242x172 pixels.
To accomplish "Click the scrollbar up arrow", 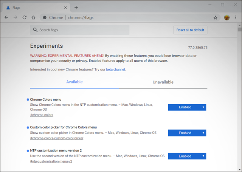I will [239, 25].
